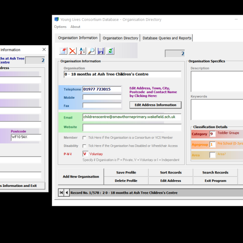Go to previous record arrow
The height and width of the screenshot is (243, 243).
coord(67,193)
